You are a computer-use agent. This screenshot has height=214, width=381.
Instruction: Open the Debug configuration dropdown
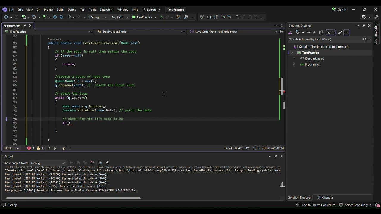point(98,17)
